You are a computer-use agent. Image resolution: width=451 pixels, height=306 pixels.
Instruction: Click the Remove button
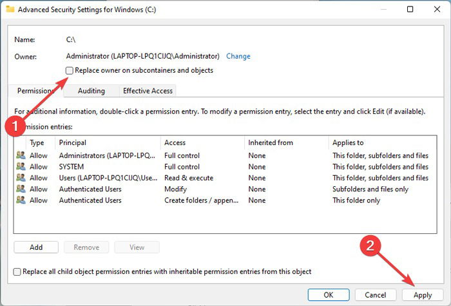click(x=86, y=247)
